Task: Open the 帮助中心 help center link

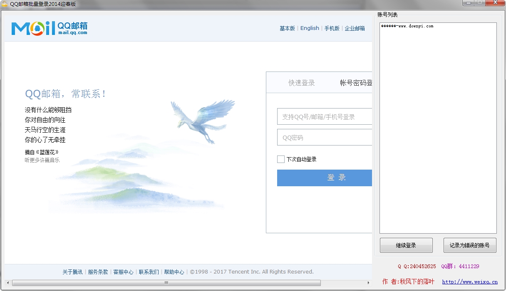Action: tap(174, 271)
